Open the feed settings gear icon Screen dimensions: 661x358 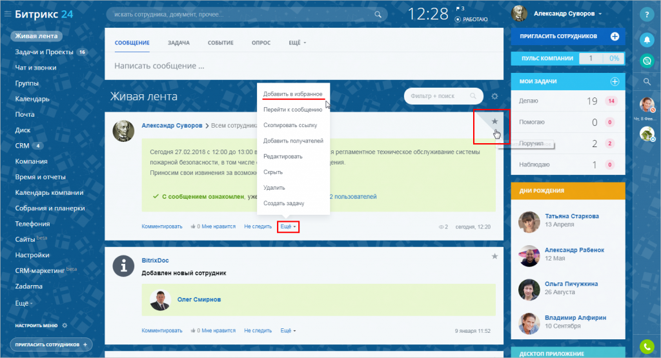pyautogui.click(x=494, y=97)
